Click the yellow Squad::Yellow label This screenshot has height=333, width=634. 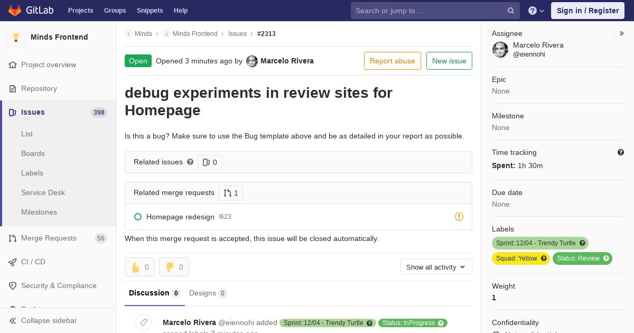coord(521,258)
